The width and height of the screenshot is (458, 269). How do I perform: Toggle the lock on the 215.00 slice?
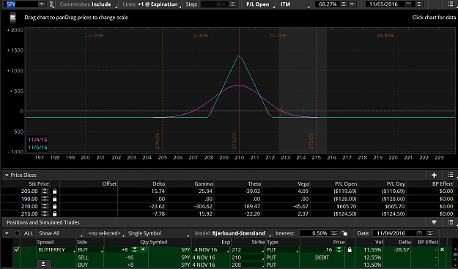(55, 213)
